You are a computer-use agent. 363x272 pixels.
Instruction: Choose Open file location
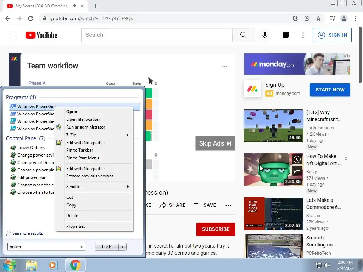(94, 119)
